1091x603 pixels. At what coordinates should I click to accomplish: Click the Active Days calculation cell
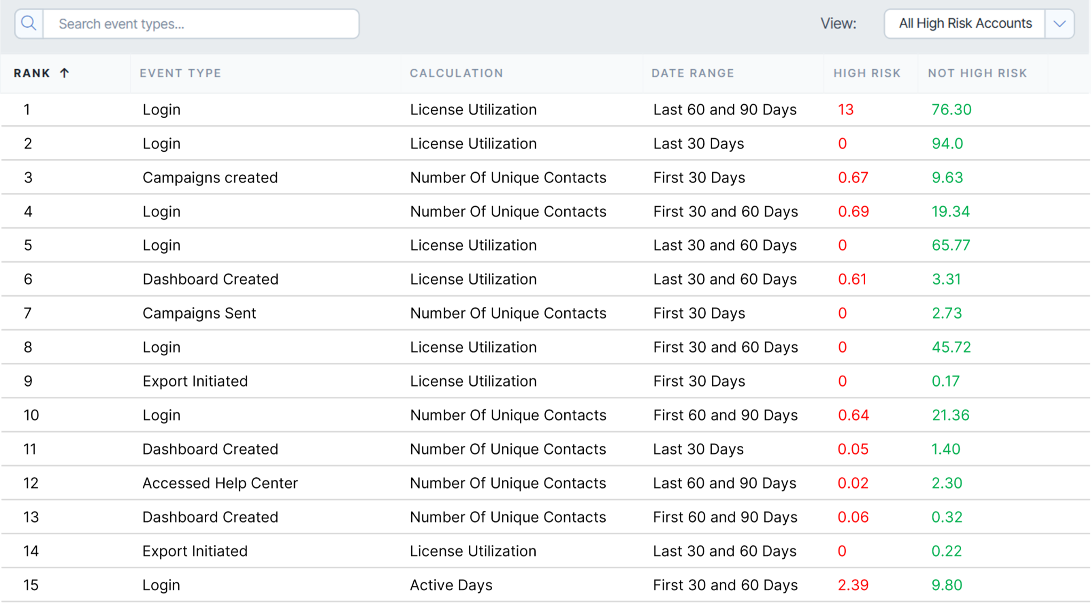451,585
